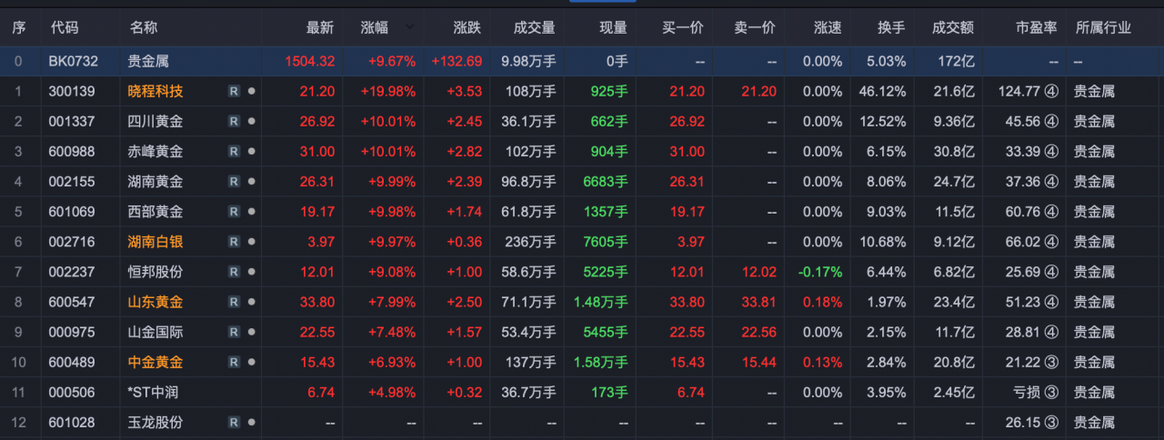1164x440 pixels.
Task: Click the R badge next to 晓程科技
Action: pyautogui.click(x=234, y=91)
